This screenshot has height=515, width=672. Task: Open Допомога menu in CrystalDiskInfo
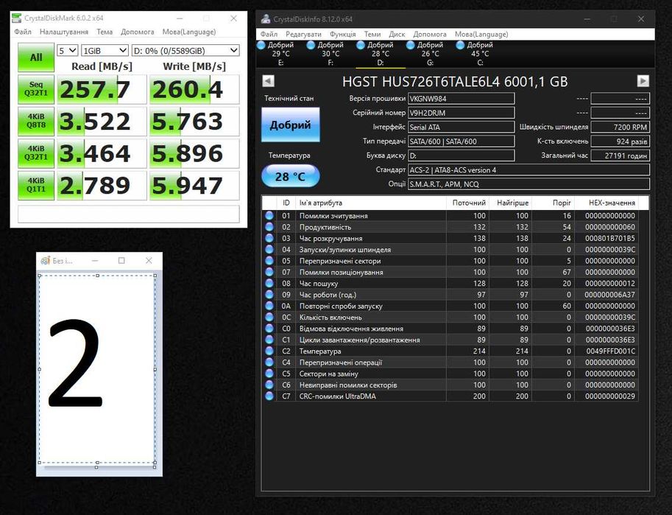[x=430, y=34]
